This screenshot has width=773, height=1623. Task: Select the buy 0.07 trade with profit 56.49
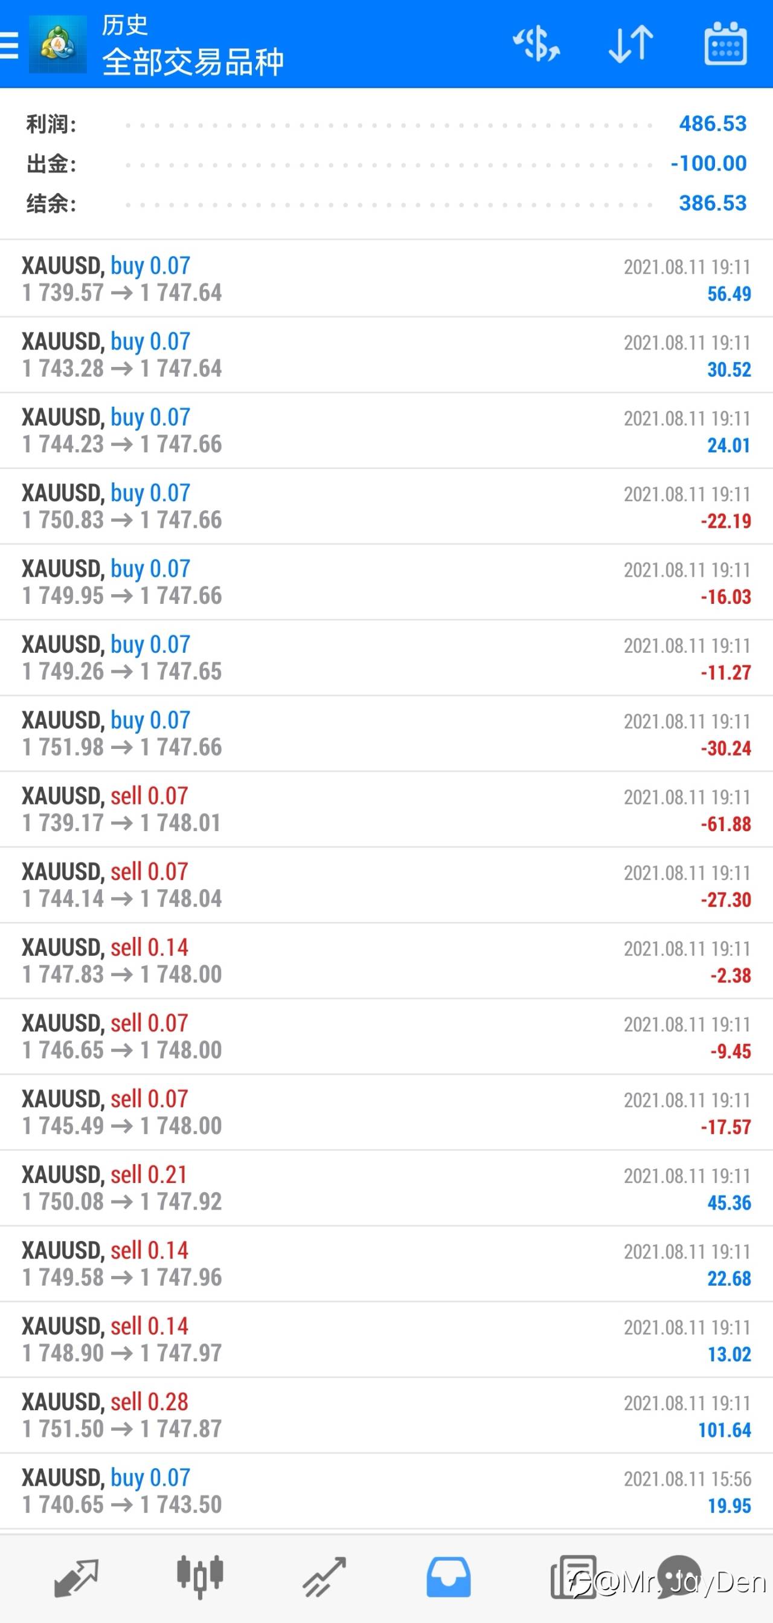(x=386, y=279)
